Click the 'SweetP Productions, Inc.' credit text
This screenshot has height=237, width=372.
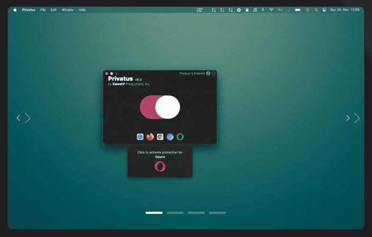pyautogui.click(x=131, y=84)
